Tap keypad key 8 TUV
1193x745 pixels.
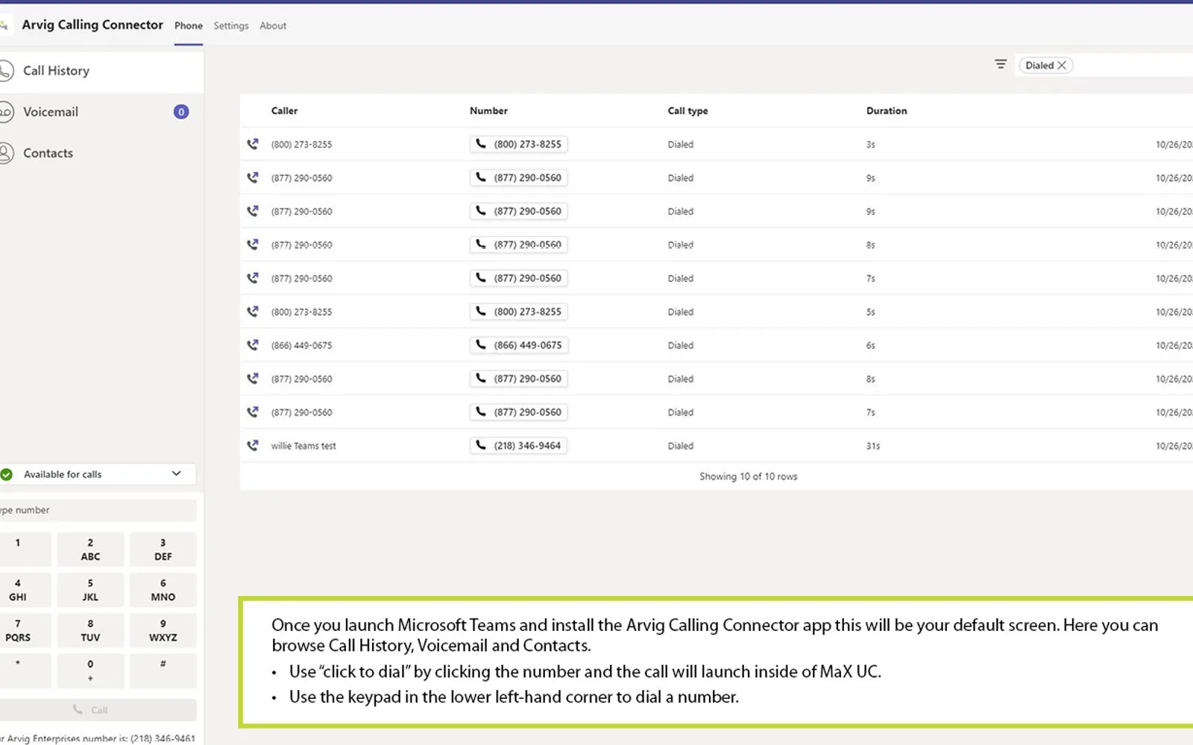(90, 630)
